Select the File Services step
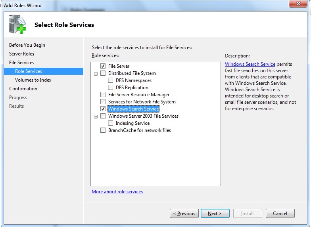This screenshot has width=311, height=227. point(21,63)
